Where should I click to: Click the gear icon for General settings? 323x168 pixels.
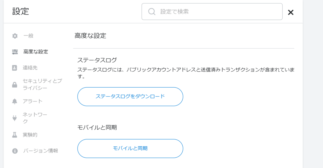pyautogui.click(x=15, y=36)
